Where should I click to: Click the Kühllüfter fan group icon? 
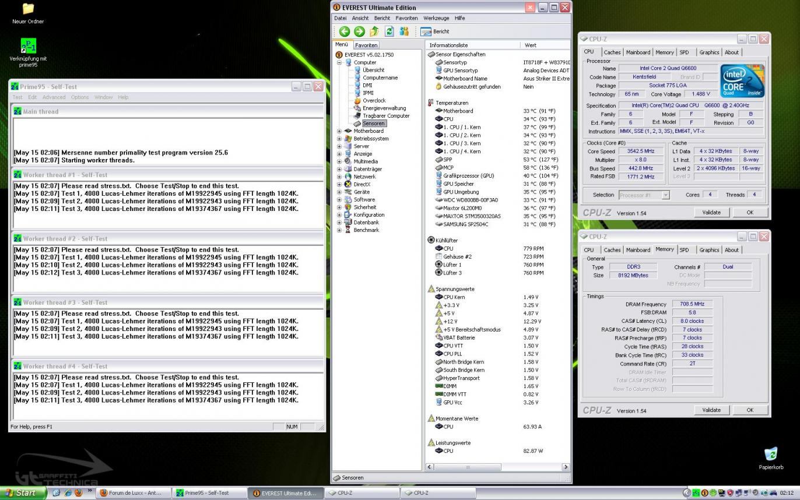[431, 240]
